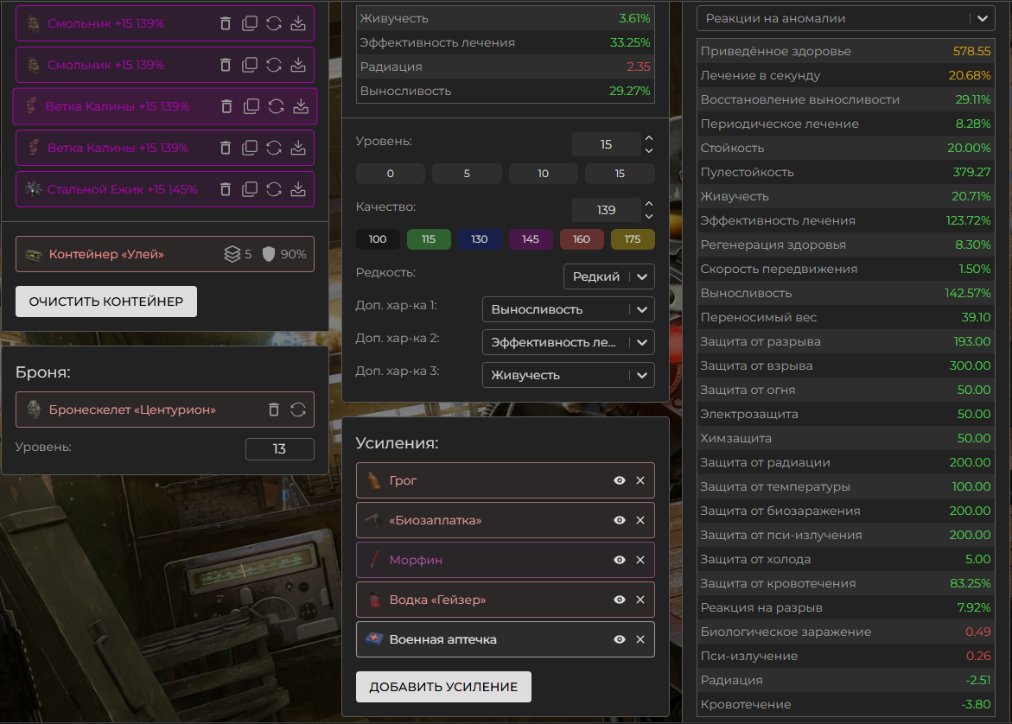
Task: Open the Редкость dropdown showing Редкий
Action: (608, 276)
